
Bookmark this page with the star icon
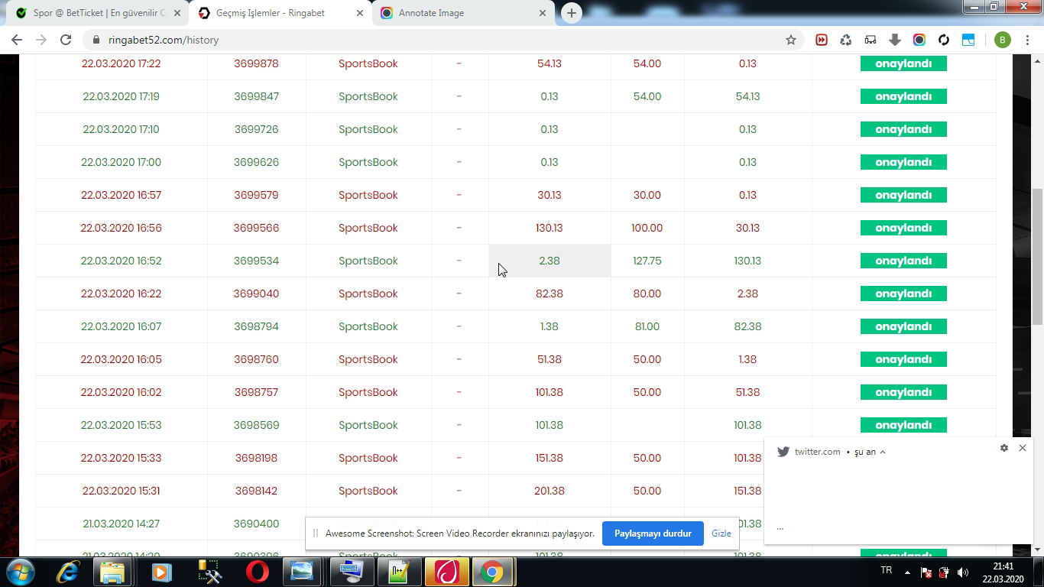[791, 40]
